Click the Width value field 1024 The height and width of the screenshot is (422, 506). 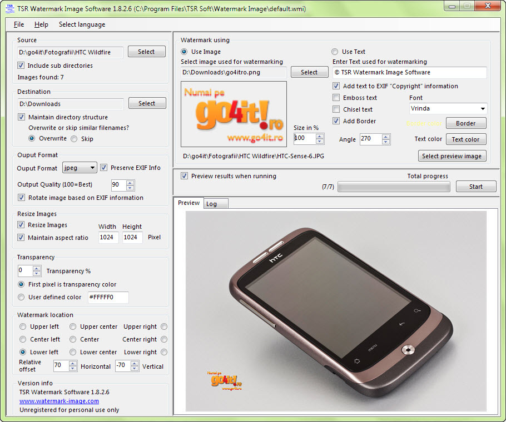pyautogui.click(x=108, y=238)
